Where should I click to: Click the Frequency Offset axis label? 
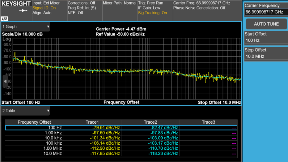coord(121,102)
